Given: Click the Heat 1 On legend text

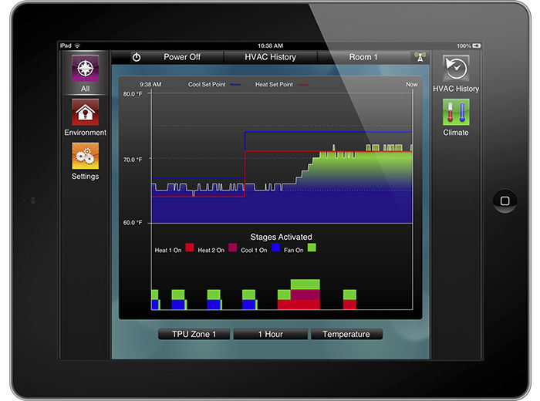Looking at the screenshot, I should pyautogui.click(x=168, y=250).
